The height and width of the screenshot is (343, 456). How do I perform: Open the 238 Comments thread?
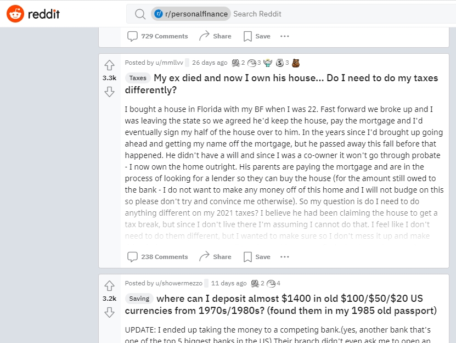[x=157, y=257]
